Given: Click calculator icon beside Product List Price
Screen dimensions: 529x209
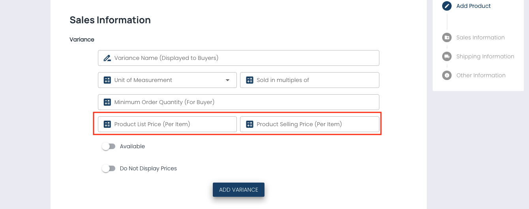Looking at the screenshot, I should 107,124.
